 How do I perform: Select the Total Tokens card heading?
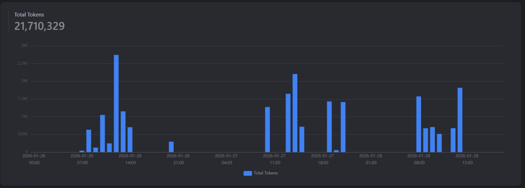click(29, 15)
